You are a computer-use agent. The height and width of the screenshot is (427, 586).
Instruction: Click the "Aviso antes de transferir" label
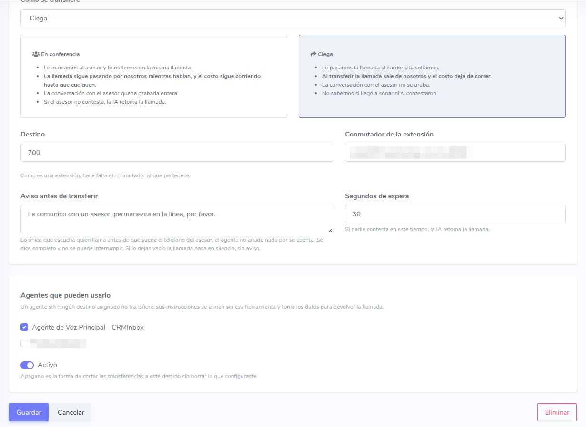tap(59, 196)
